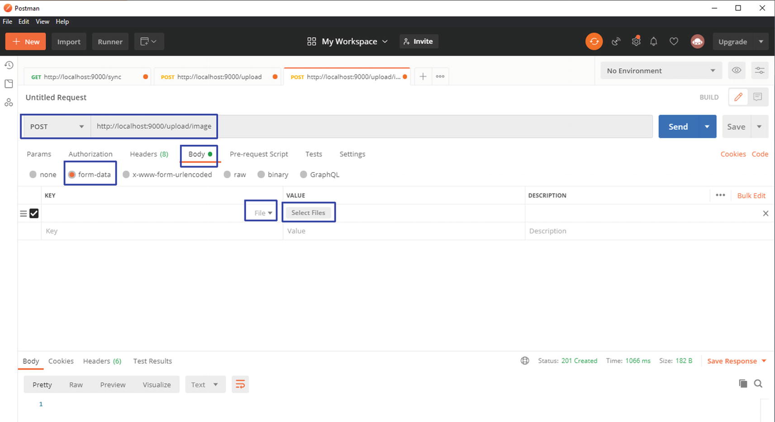The image size is (775, 422).
Task: Open the notifications bell icon
Action: point(653,42)
